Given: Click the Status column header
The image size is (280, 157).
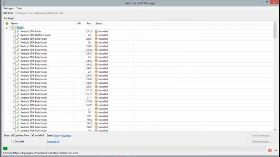Looking at the screenshot, I should (99, 24).
